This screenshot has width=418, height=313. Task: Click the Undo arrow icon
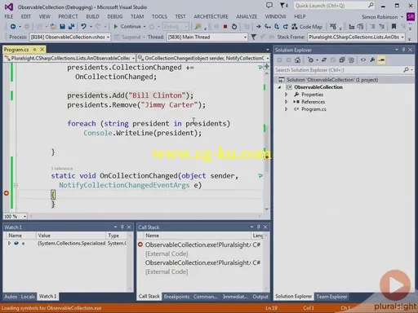pos(83,27)
